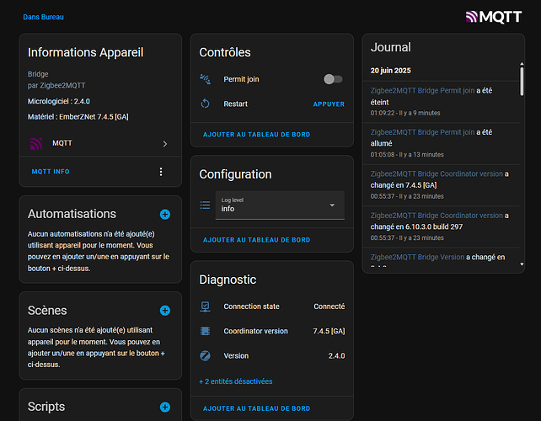
Task: Click the Permit join antenna icon
Action: click(205, 79)
